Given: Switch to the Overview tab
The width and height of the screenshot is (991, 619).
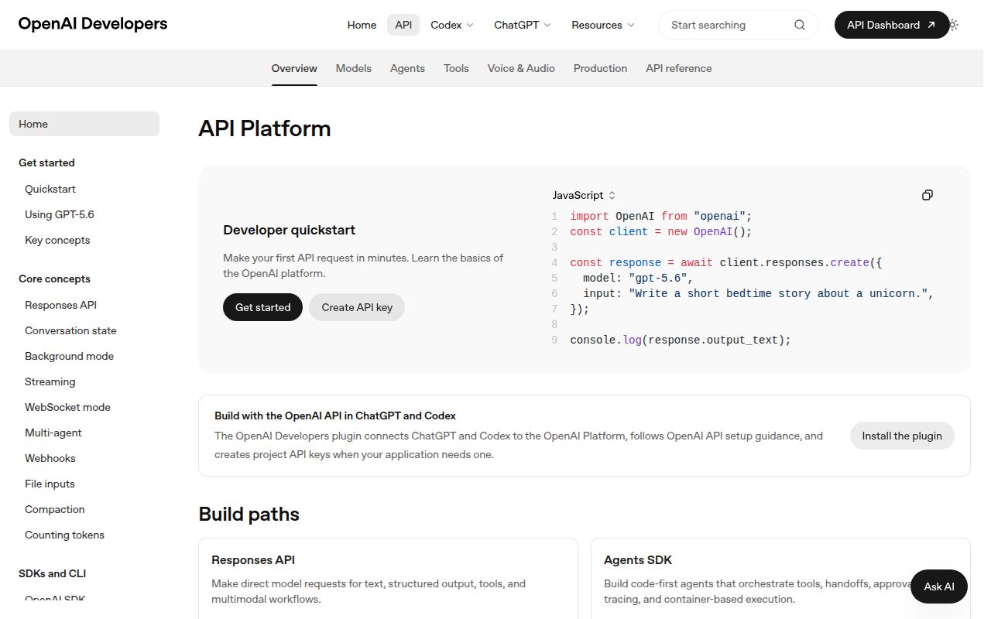Looking at the screenshot, I should [x=294, y=68].
